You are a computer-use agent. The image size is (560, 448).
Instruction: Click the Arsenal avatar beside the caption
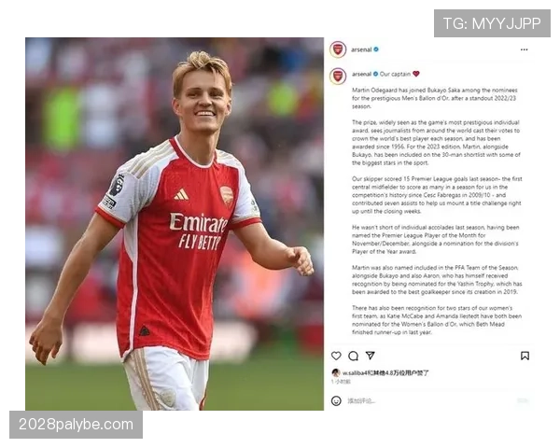(338, 76)
